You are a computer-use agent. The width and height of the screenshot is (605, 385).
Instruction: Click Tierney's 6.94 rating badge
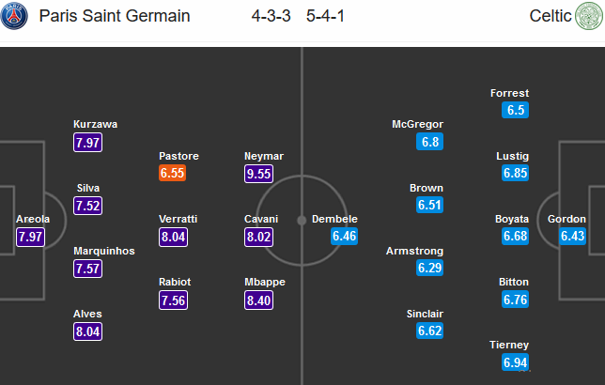[x=515, y=362]
